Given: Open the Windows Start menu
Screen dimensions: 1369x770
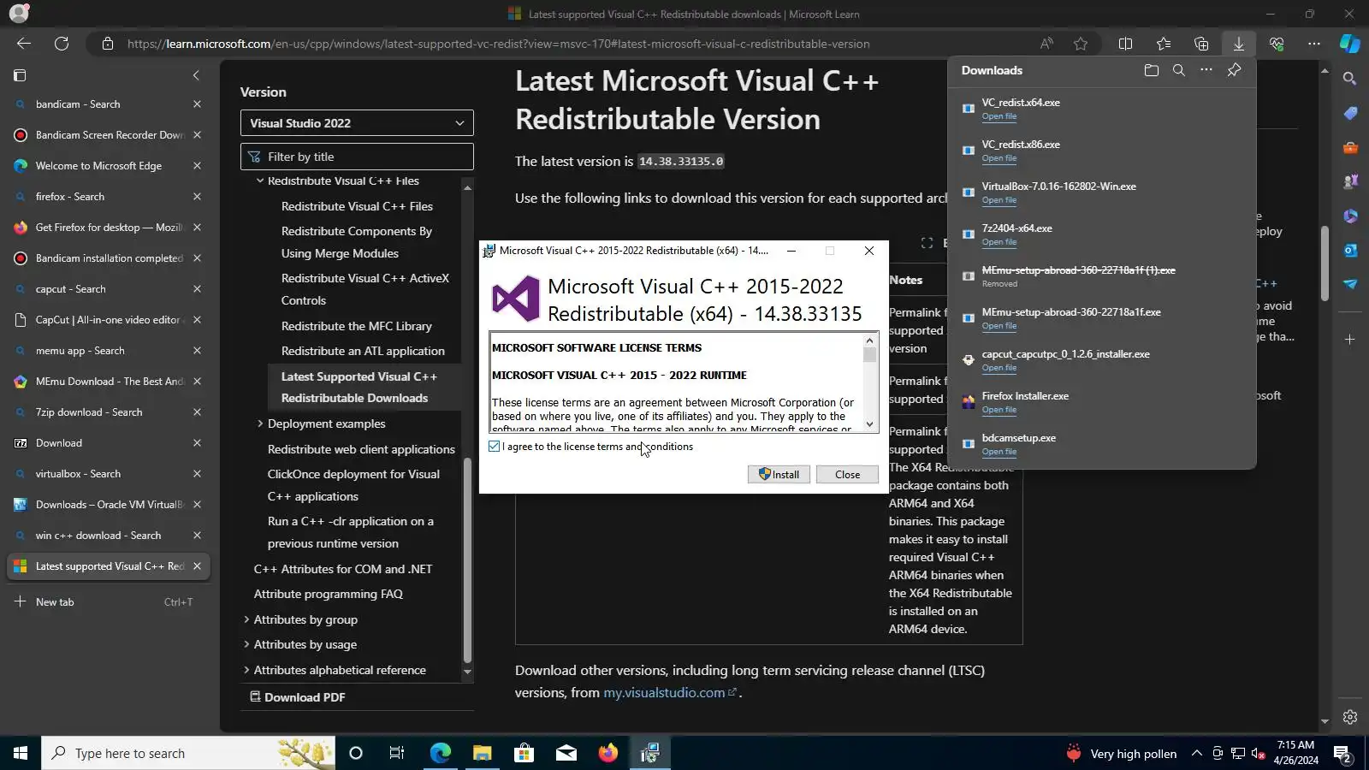Looking at the screenshot, I should coord(21,753).
